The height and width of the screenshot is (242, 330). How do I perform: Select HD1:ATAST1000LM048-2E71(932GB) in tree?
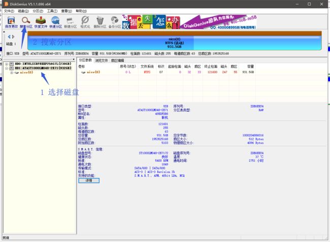tap(43, 68)
